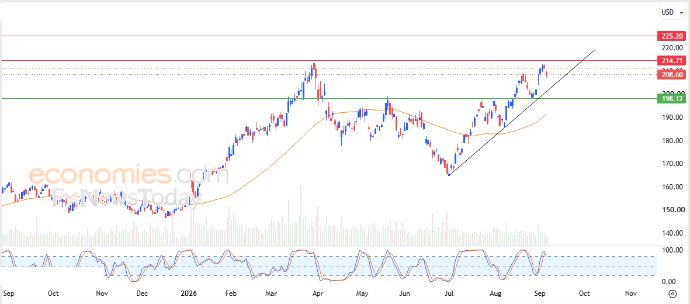Select the black ascending trendline
The height and width of the screenshot is (304, 690).
pyautogui.click(x=522, y=113)
